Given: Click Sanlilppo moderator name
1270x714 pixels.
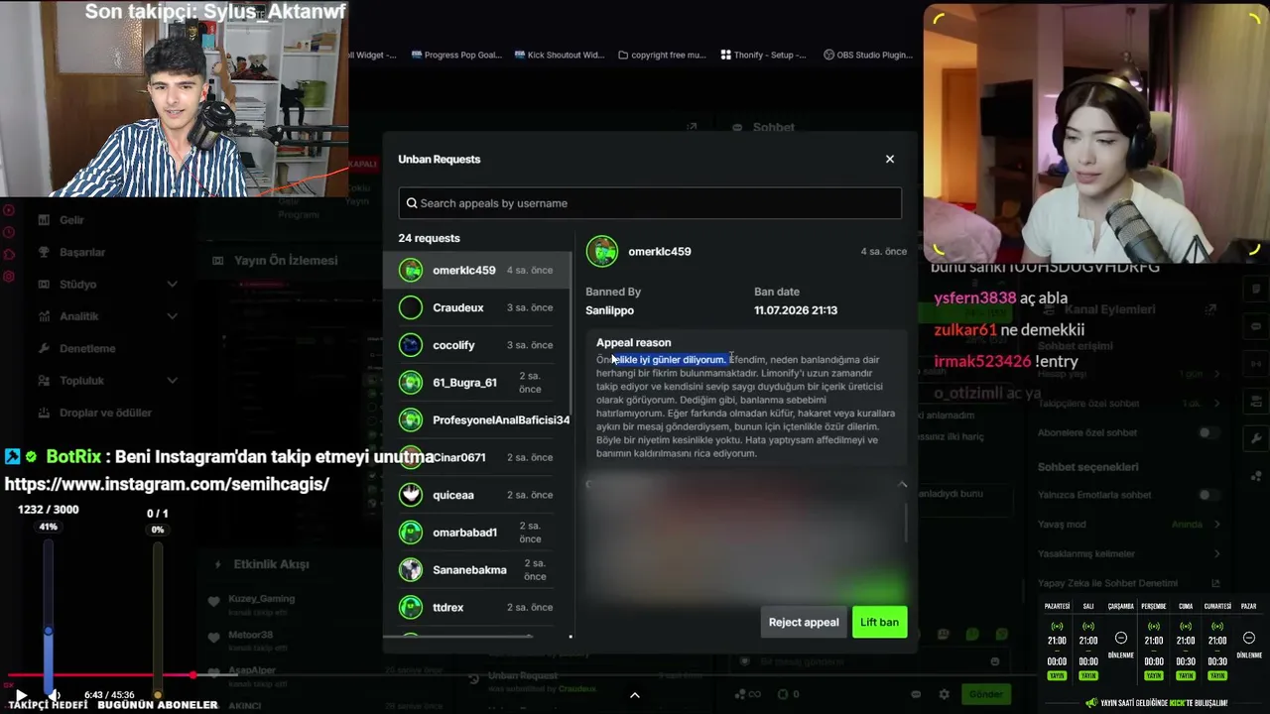Looking at the screenshot, I should tap(609, 310).
